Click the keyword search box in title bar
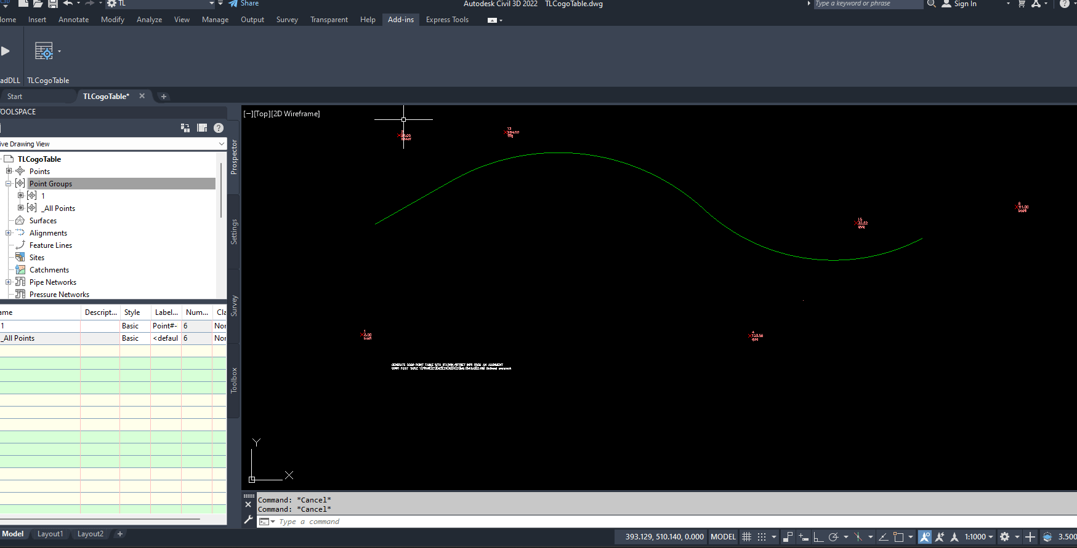This screenshot has height=548, width=1077. (x=868, y=4)
